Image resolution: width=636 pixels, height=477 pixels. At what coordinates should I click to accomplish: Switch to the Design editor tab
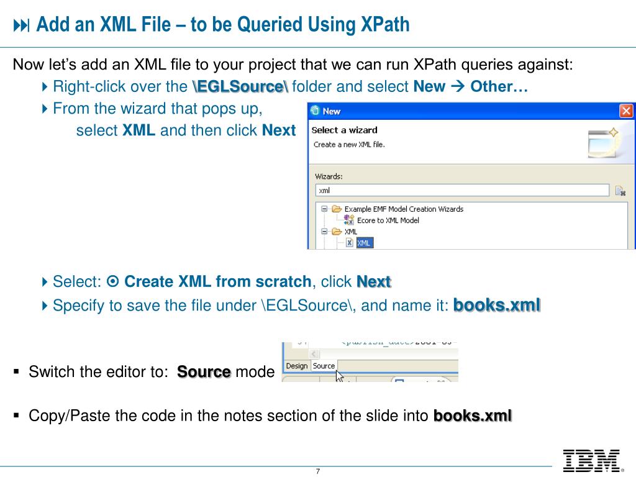click(x=297, y=366)
